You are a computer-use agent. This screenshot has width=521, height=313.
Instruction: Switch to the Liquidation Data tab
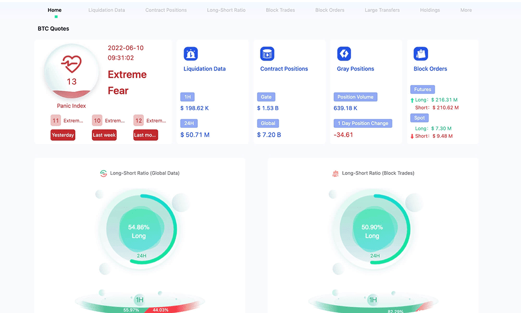pos(107,10)
